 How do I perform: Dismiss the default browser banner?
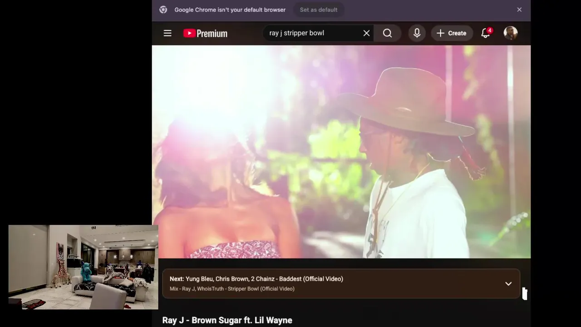[x=519, y=10]
